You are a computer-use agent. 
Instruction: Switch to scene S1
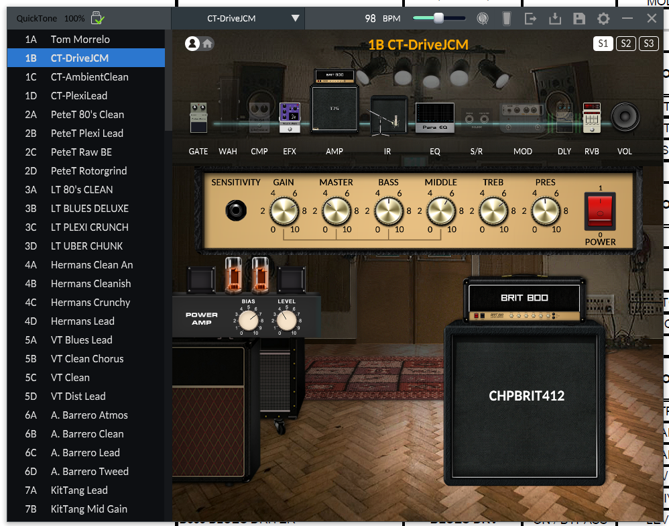coord(603,44)
